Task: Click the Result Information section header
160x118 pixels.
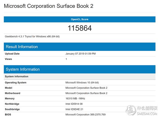Action: (79, 47)
